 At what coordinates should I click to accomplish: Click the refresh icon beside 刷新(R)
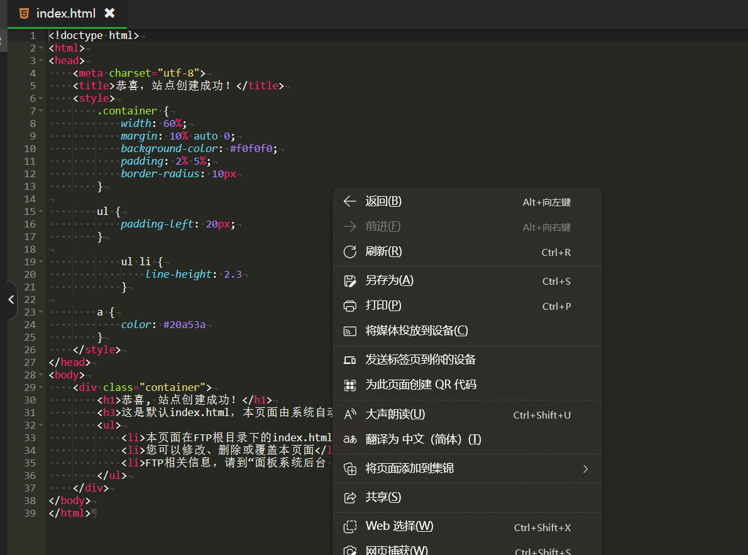pyautogui.click(x=349, y=251)
